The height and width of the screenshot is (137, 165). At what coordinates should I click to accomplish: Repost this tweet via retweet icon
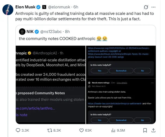coord(50,130)
